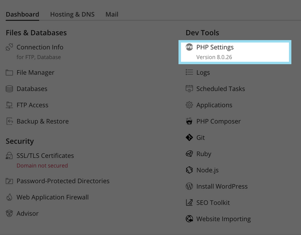301x235 pixels.
Task: Open Password-Protected Directories
Action: (63, 181)
